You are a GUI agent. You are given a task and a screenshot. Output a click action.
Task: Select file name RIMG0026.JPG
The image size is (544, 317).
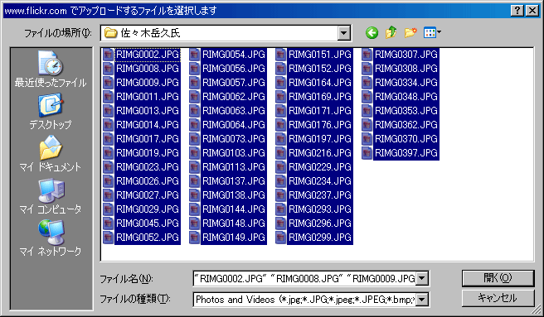point(148,181)
